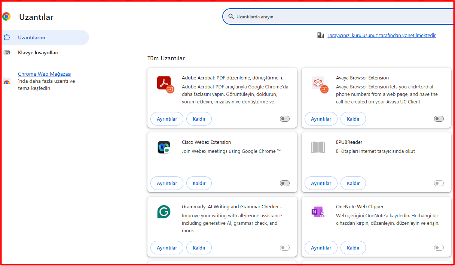455x266 pixels.
Task: Click the Grammarly green G icon
Action: (164, 212)
